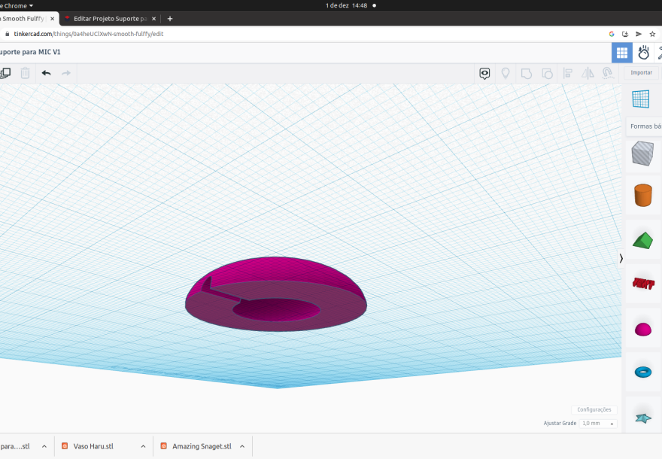Collapse the shapes side panel chevron

pyautogui.click(x=621, y=258)
